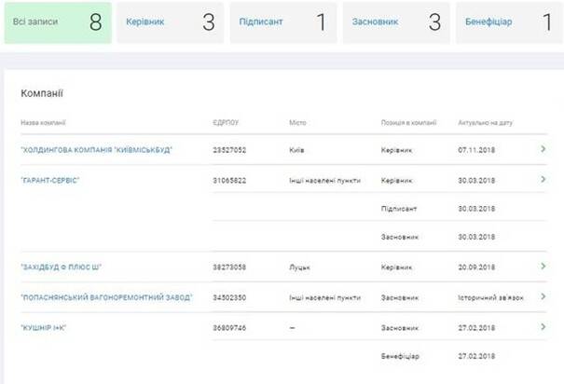Select the 'Всі записи' tab
Image resolution: width=564 pixels, height=384 pixels.
point(56,22)
